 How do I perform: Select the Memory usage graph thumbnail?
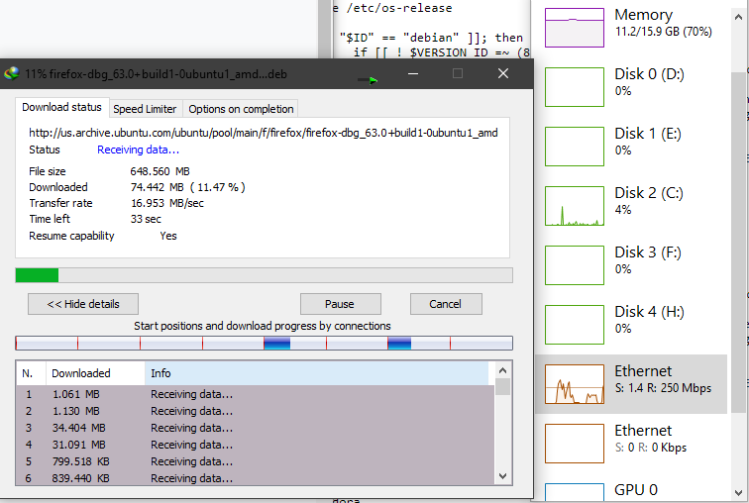tap(575, 27)
